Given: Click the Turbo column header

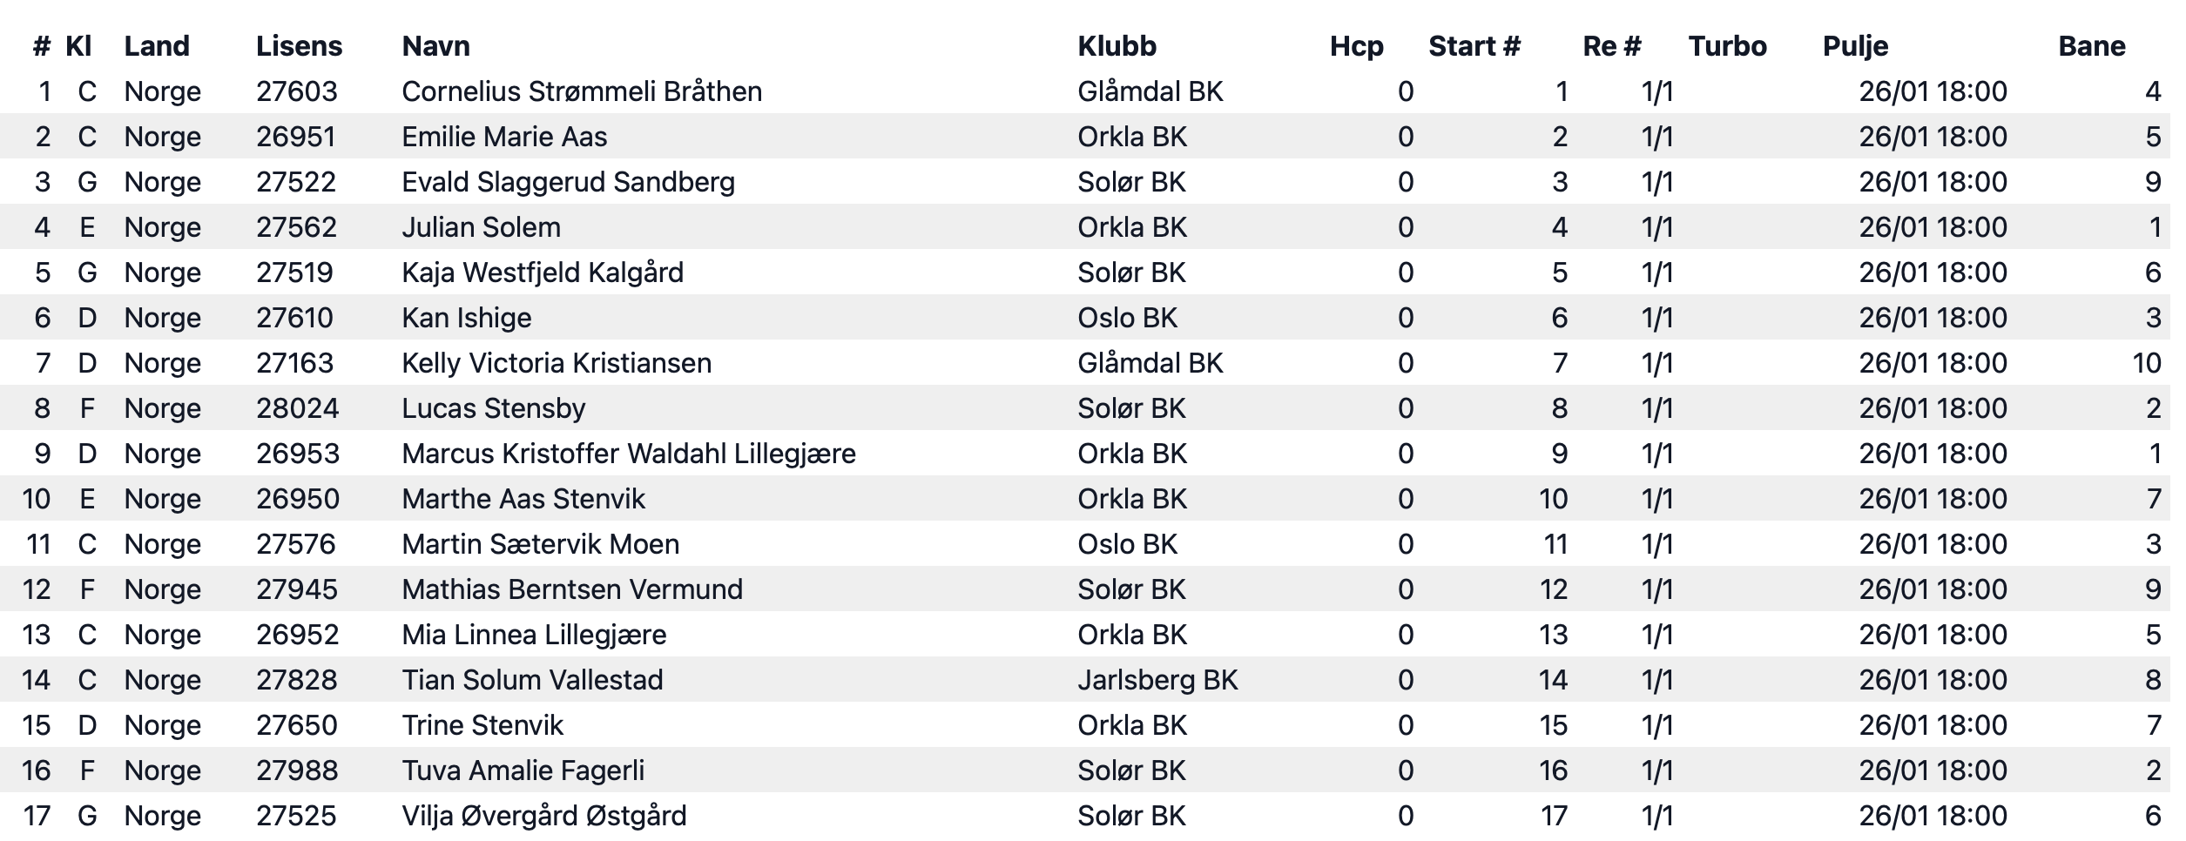Looking at the screenshot, I should click(x=1727, y=46).
